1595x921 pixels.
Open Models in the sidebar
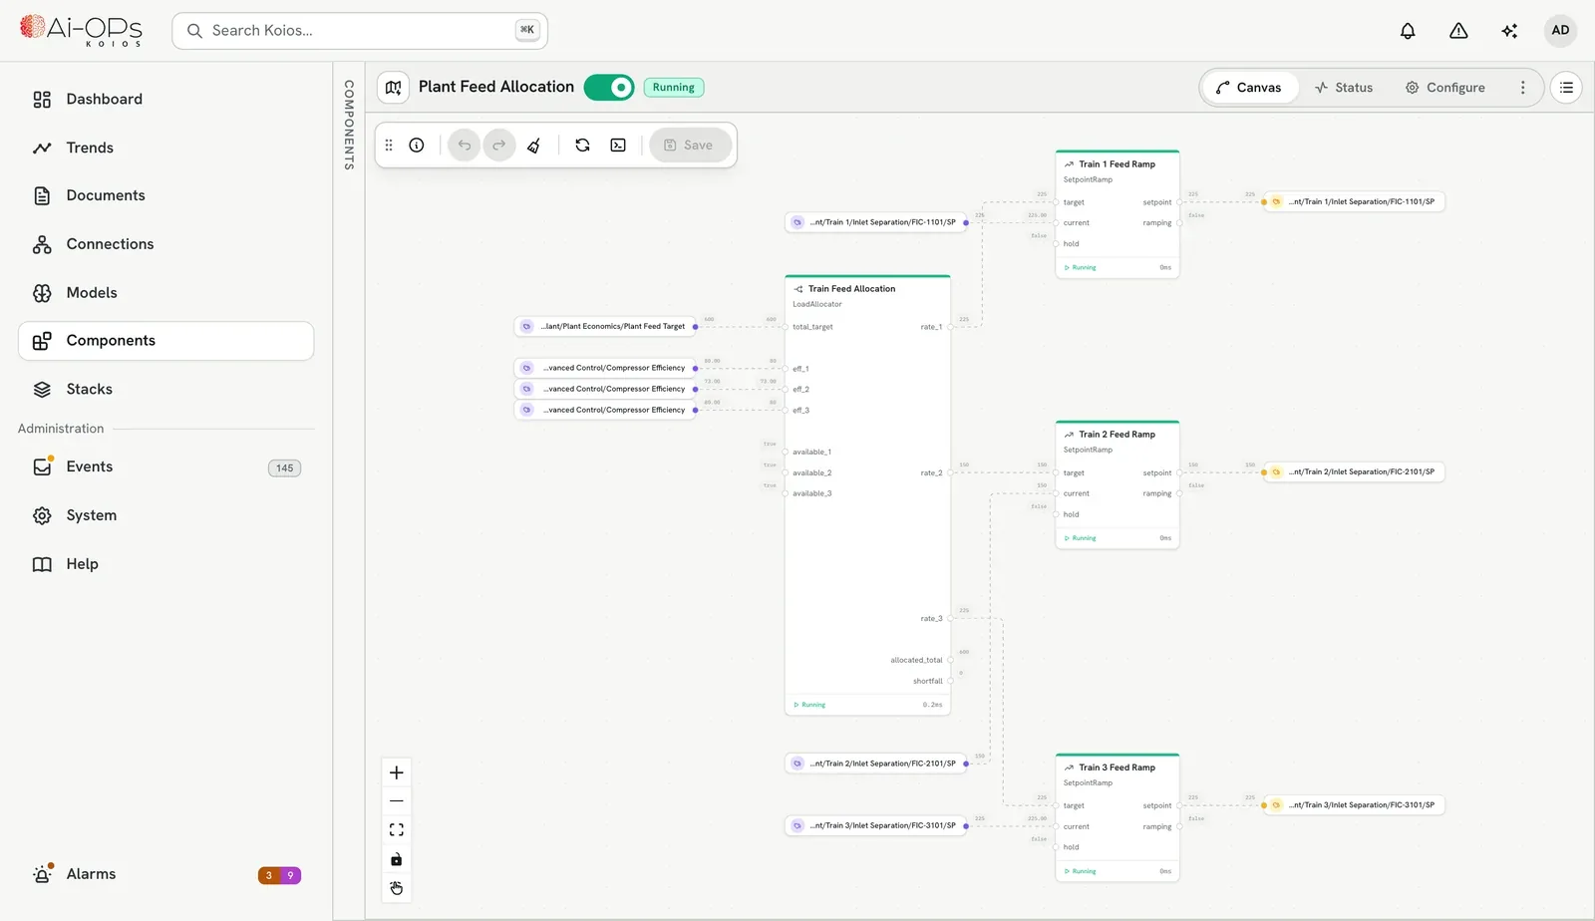pyautogui.click(x=165, y=293)
